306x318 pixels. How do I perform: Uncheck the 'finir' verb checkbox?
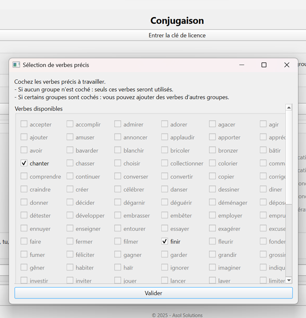point(165,241)
